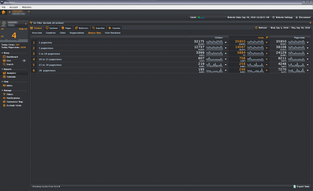
Task: Open Visitors dropdown for 10 to 15 pageviews row
Action: pos(226,59)
